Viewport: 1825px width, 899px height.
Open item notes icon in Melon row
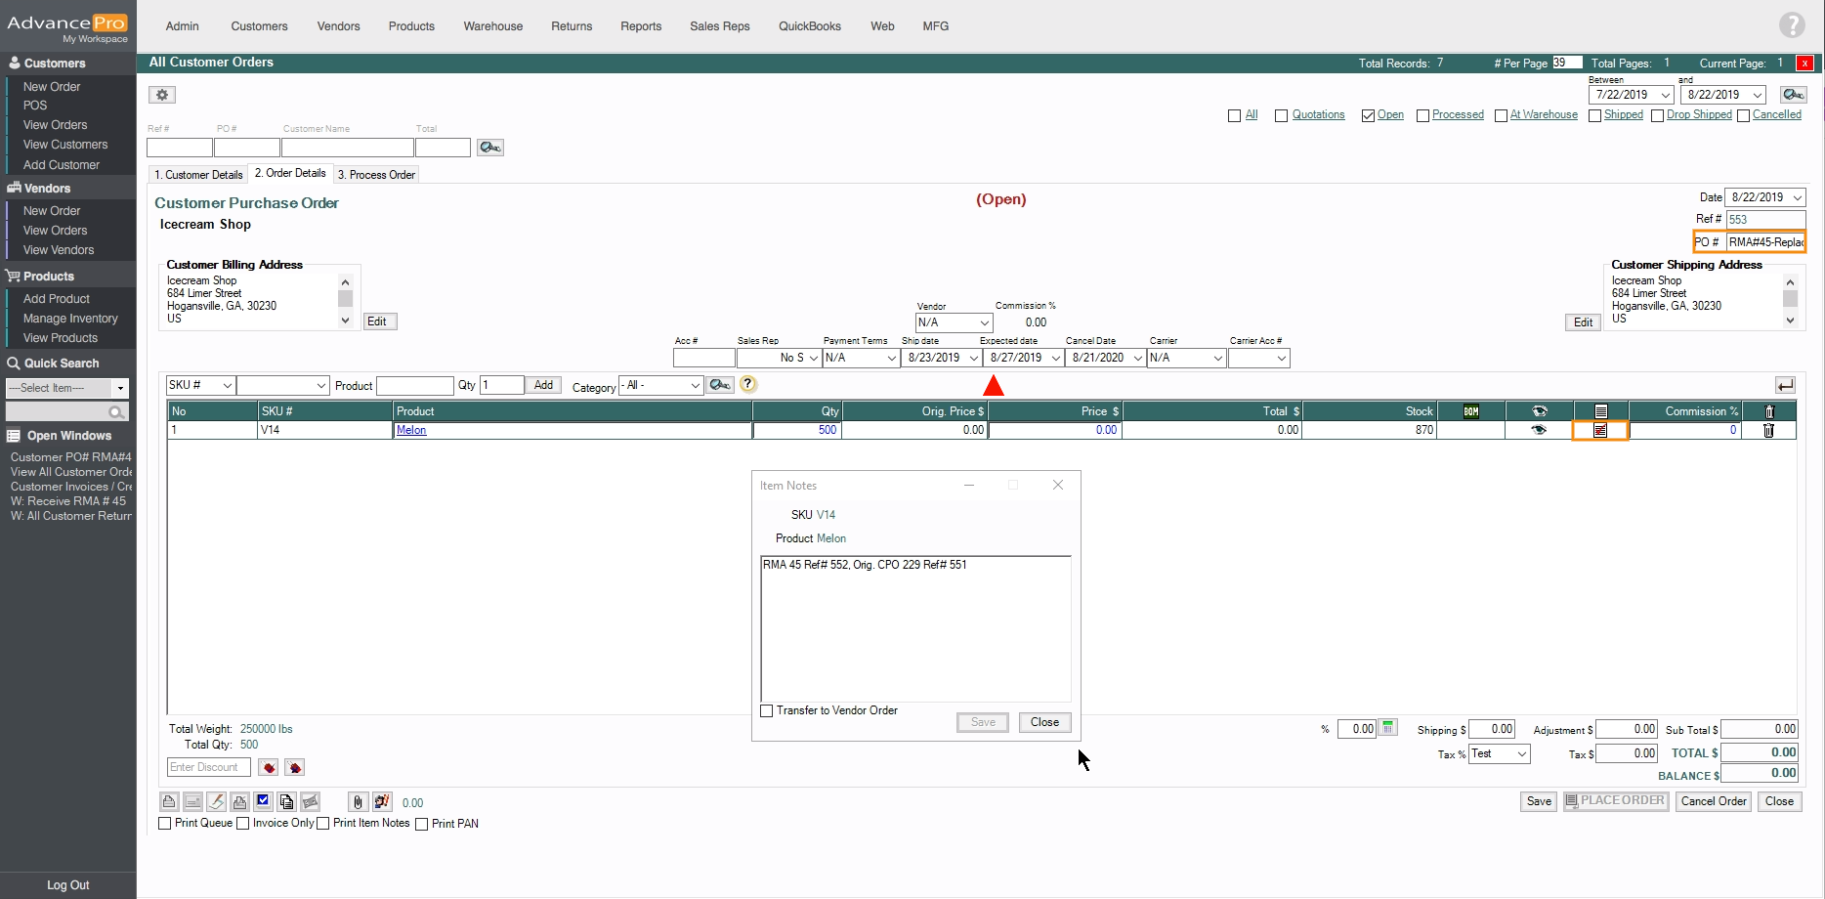[x=1599, y=430]
